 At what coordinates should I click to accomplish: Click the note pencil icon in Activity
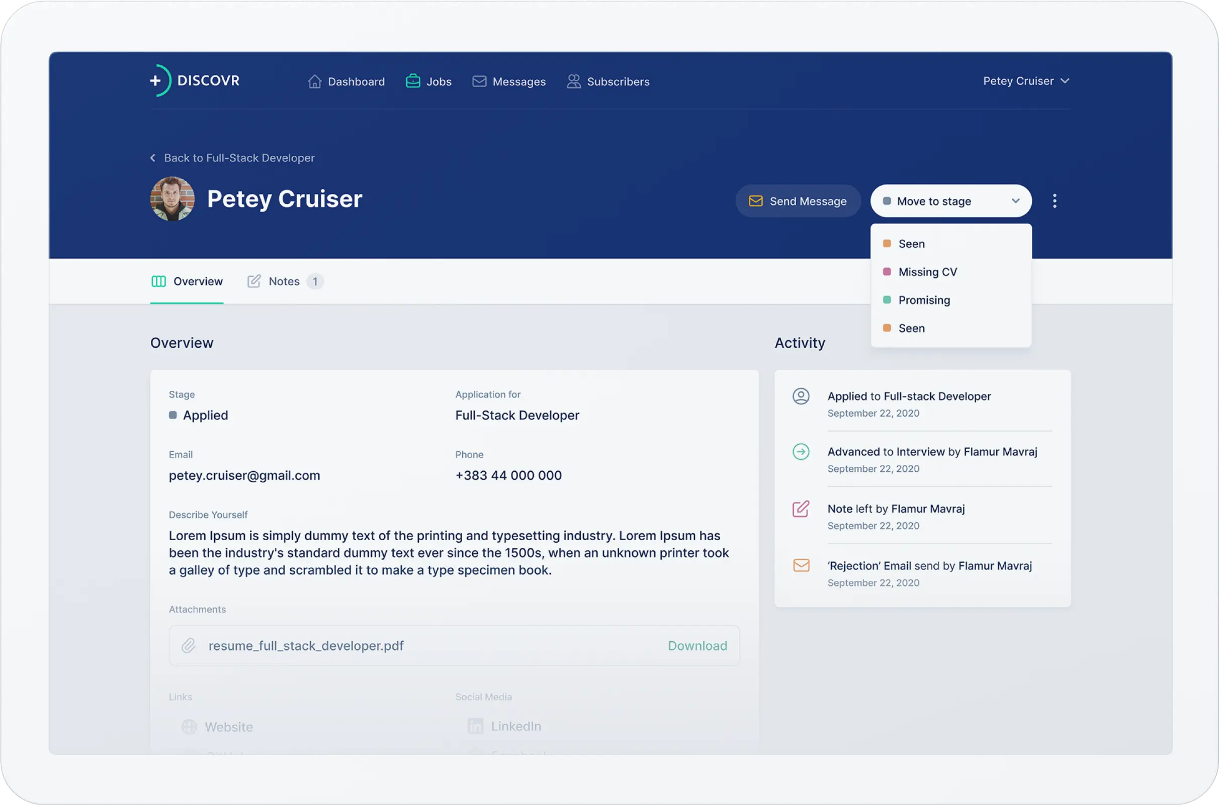801,509
